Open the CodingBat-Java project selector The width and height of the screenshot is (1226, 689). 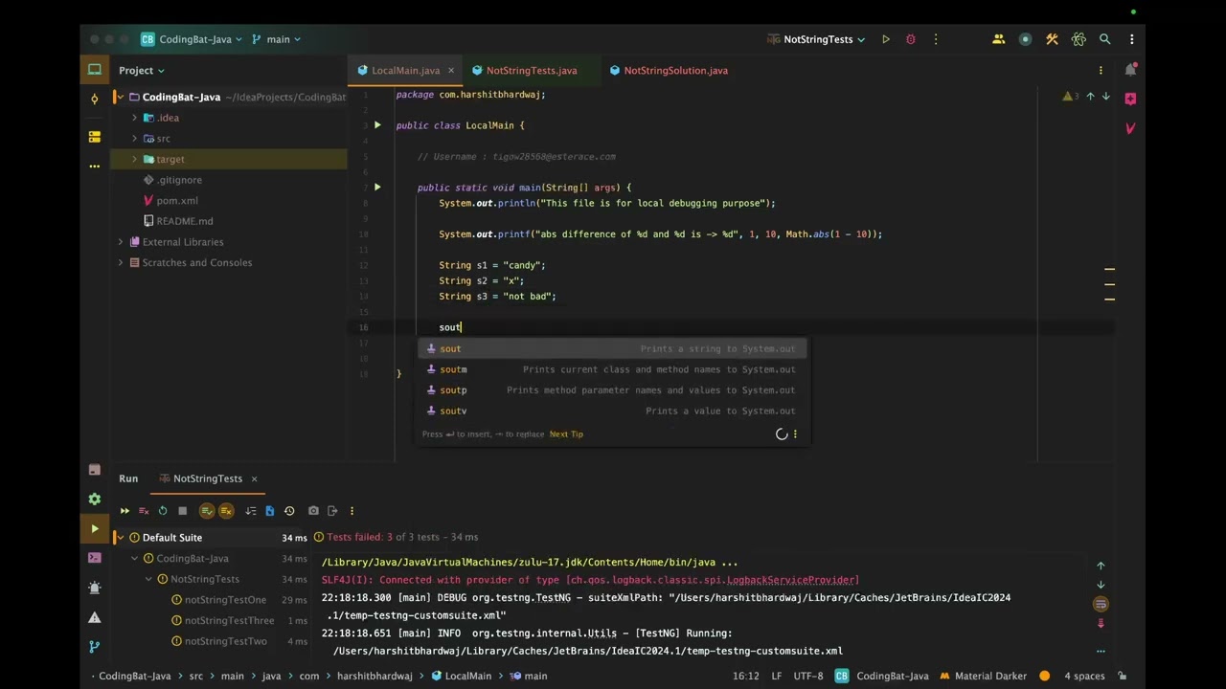tap(192, 39)
